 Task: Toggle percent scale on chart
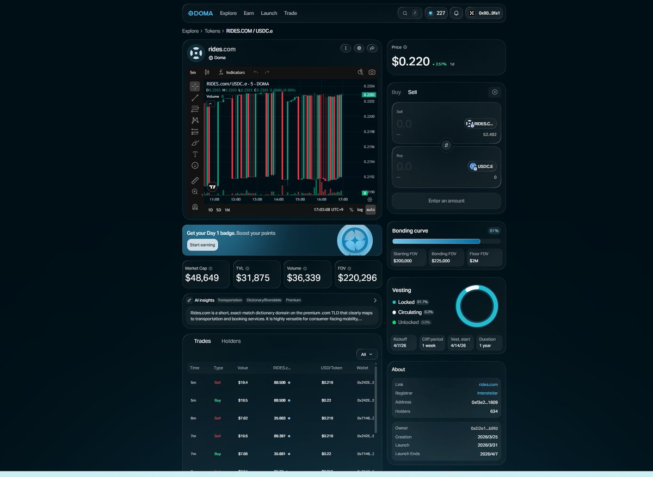(x=351, y=210)
